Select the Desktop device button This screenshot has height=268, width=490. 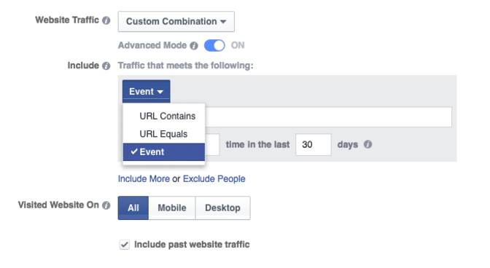click(223, 208)
